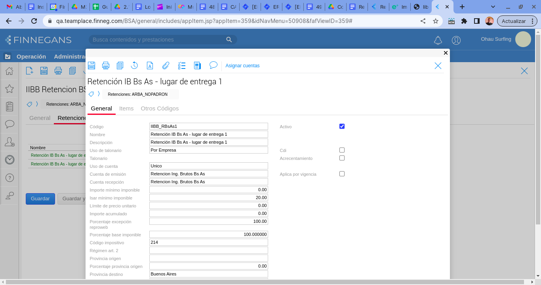Click into the Código impositivo field
This screenshot has width=541, height=285.
click(208, 242)
